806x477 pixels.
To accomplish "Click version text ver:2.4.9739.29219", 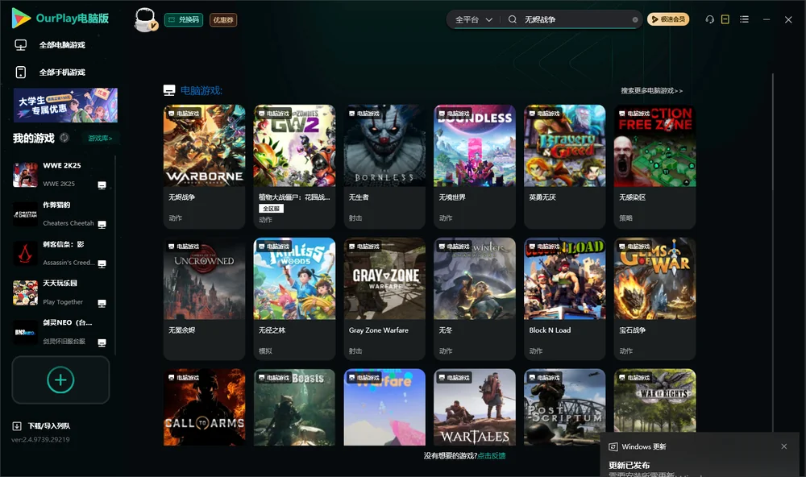I will point(40,440).
